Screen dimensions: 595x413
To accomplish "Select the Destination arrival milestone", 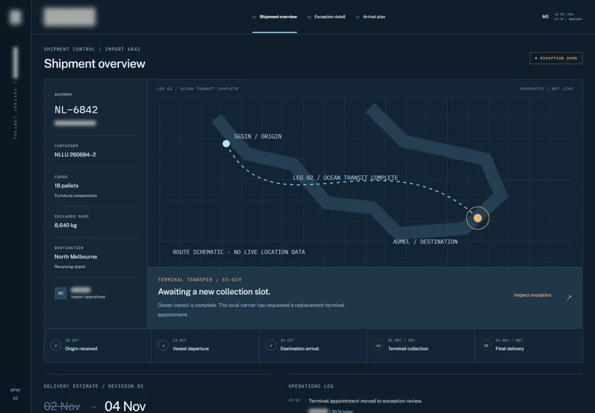I will click(313, 346).
